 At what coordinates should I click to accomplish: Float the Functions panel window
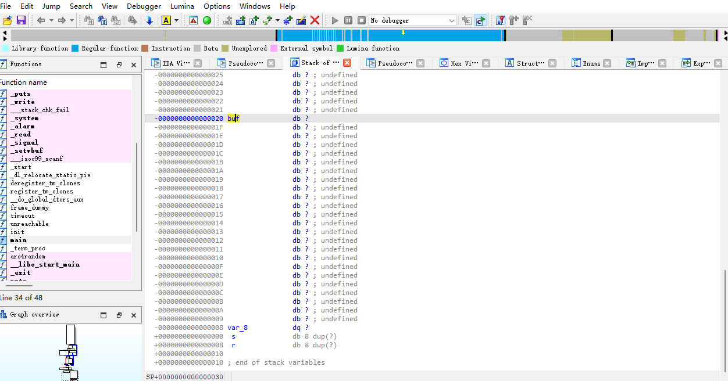(119, 64)
